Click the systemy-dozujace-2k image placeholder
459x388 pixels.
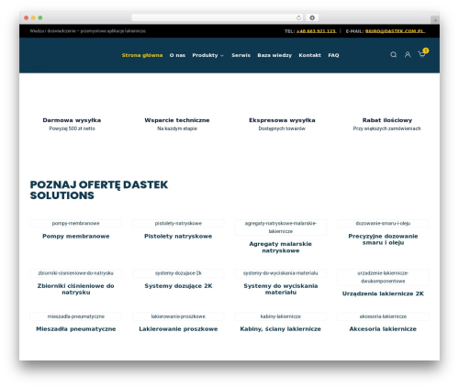(x=178, y=273)
